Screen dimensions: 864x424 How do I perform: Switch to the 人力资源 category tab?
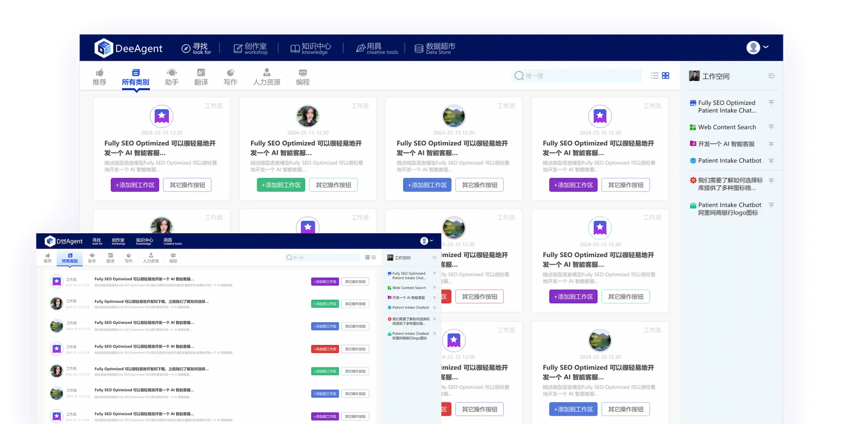(267, 77)
